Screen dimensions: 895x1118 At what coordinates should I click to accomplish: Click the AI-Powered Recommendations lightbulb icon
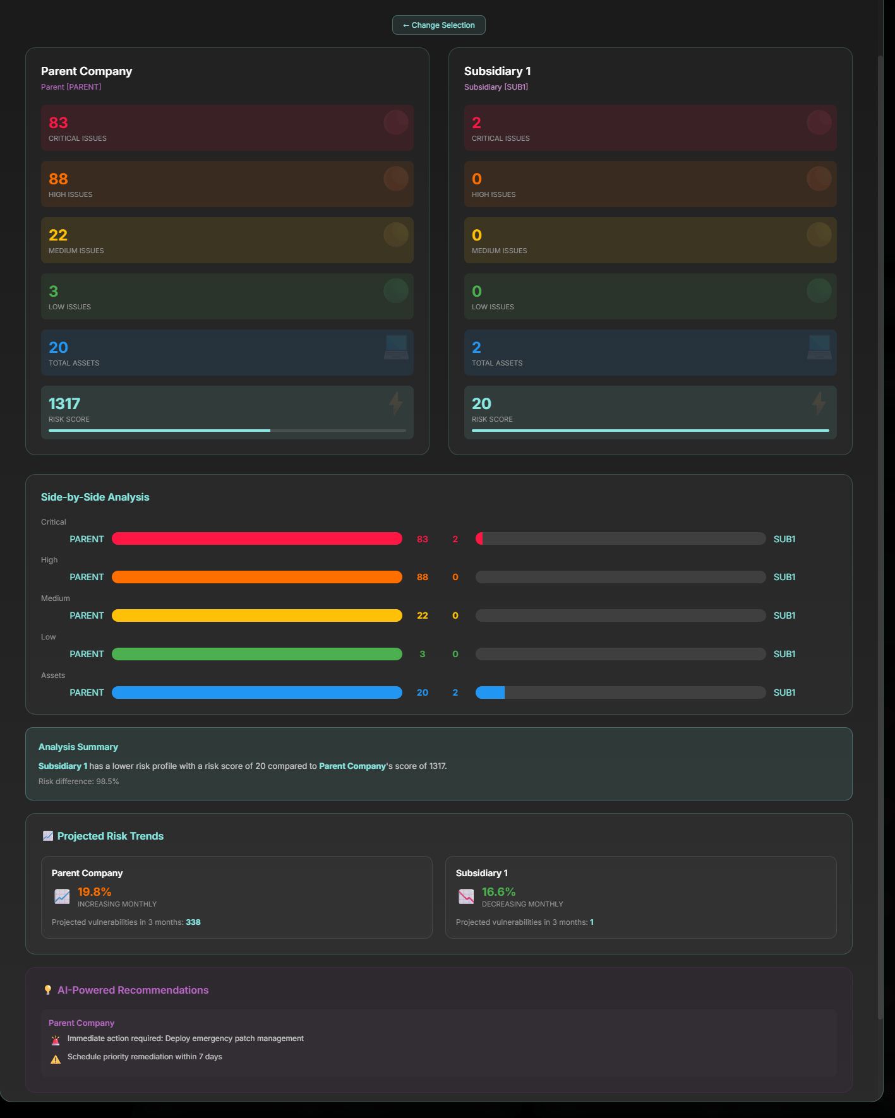pos(48,990)
